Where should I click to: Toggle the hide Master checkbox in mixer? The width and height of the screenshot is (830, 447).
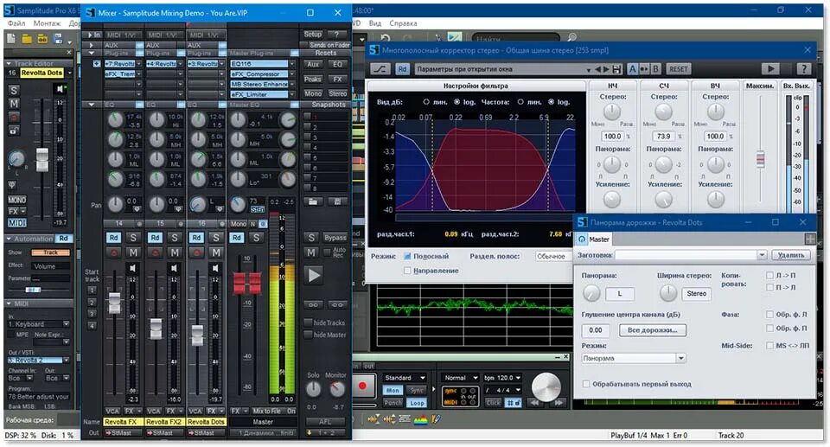[308, 335]
